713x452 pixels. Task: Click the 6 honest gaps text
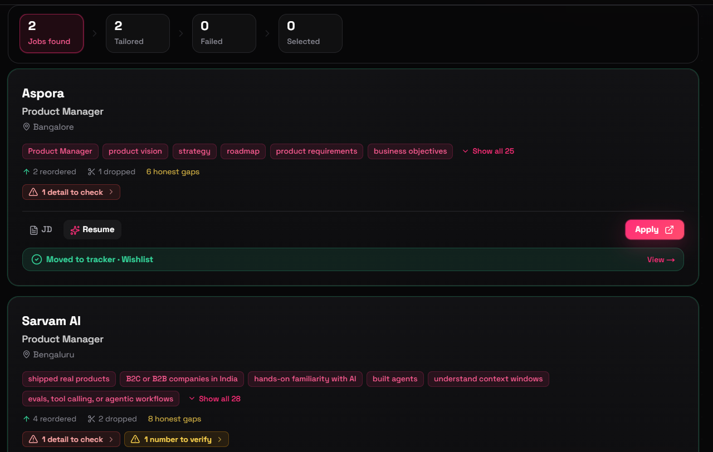173,171
